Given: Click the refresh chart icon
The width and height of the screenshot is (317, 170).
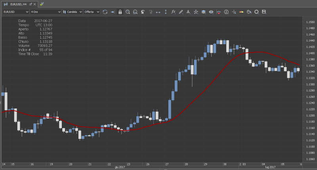Looking at the screenshot, I should click(x=105, y=12).
